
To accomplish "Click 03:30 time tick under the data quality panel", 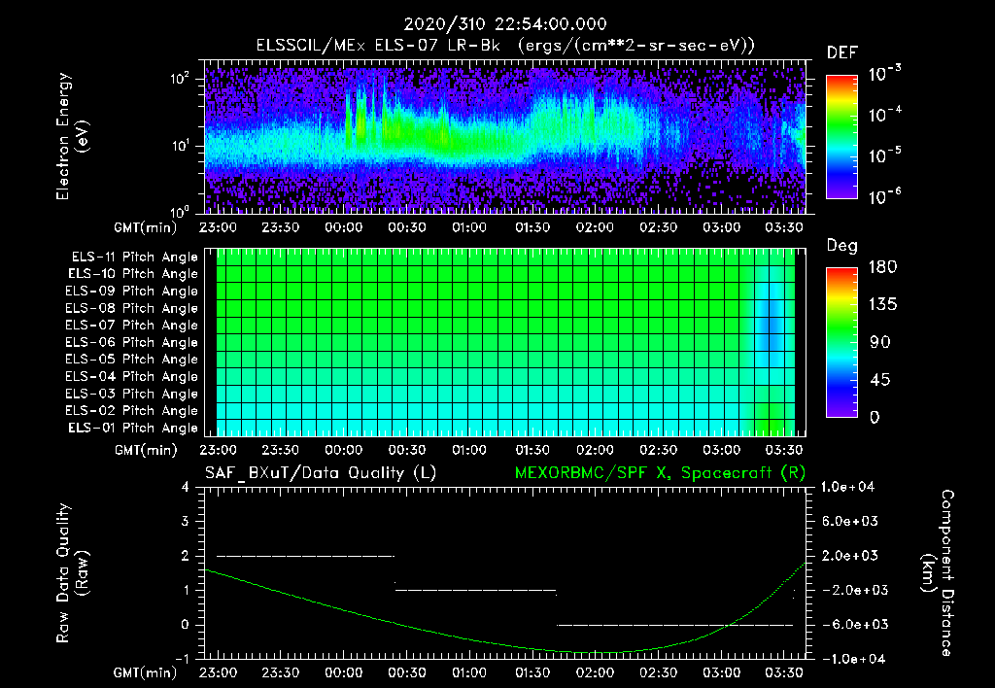I will pos(784,672).
